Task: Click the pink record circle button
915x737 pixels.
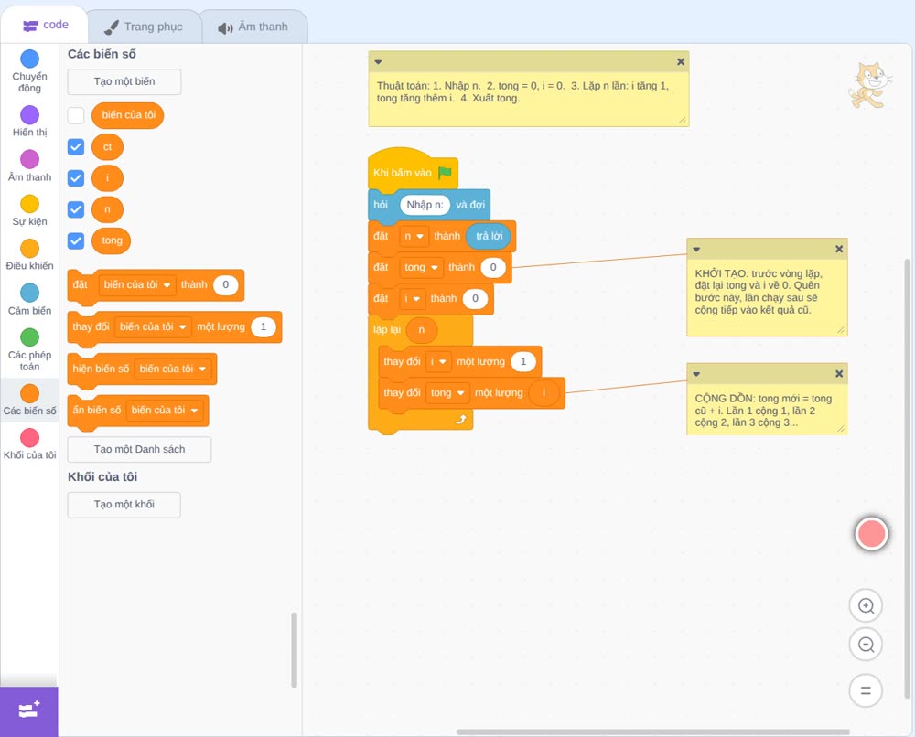Action: (x=871, y=533)
